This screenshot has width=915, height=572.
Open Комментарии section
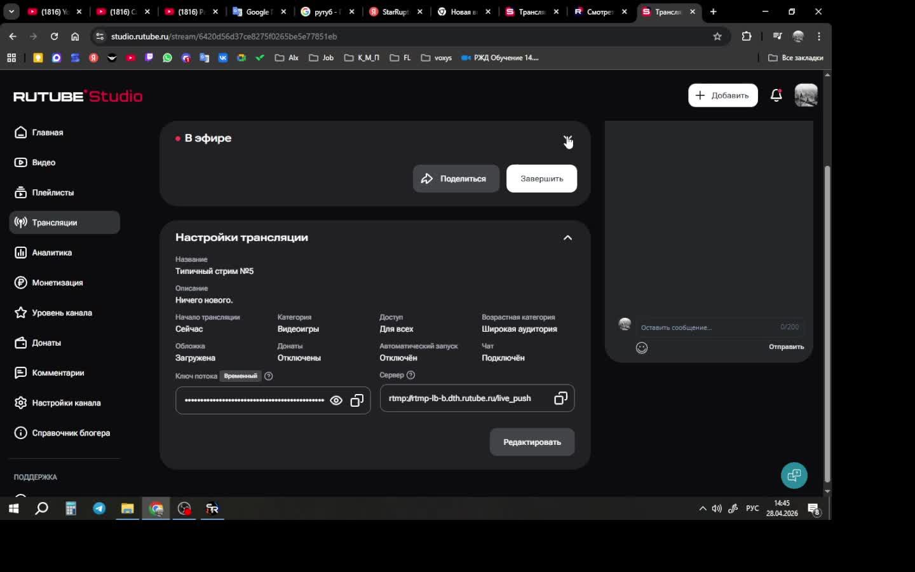pos(49,373)
